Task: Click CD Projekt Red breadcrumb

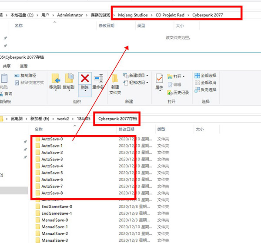Action: tap(170, 15)
